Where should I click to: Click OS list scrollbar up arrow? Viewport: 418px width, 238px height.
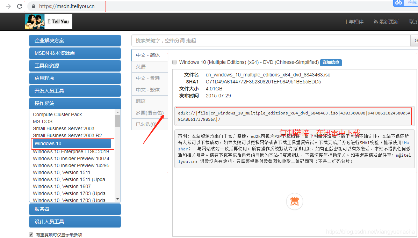pos(117,112)
